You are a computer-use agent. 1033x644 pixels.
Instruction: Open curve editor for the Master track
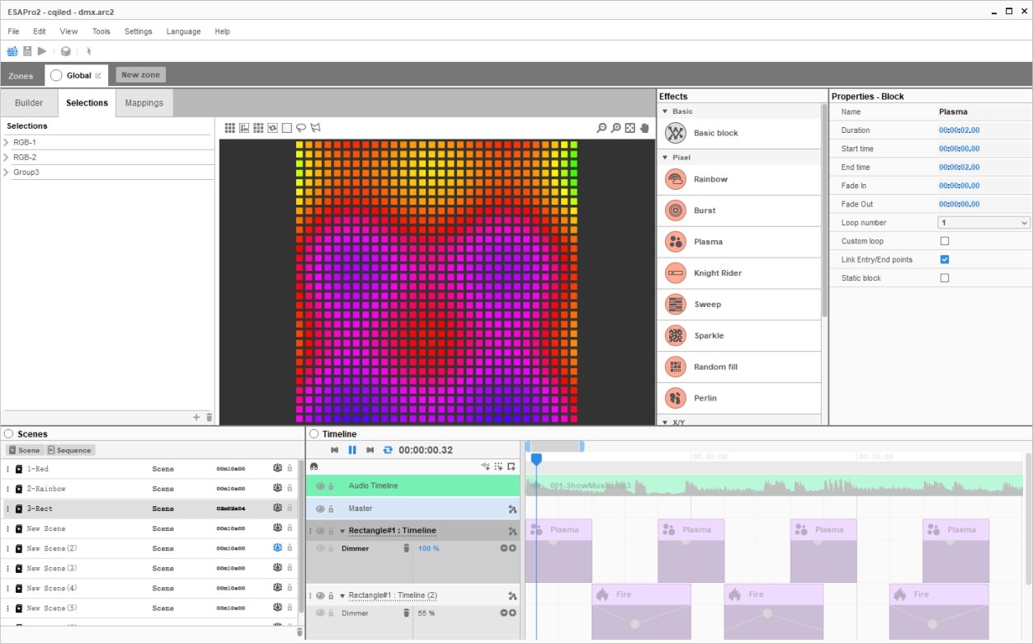[512, 509]
